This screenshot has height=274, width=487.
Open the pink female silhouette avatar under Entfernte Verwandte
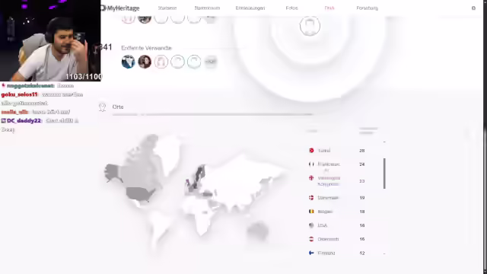[161, 62]
